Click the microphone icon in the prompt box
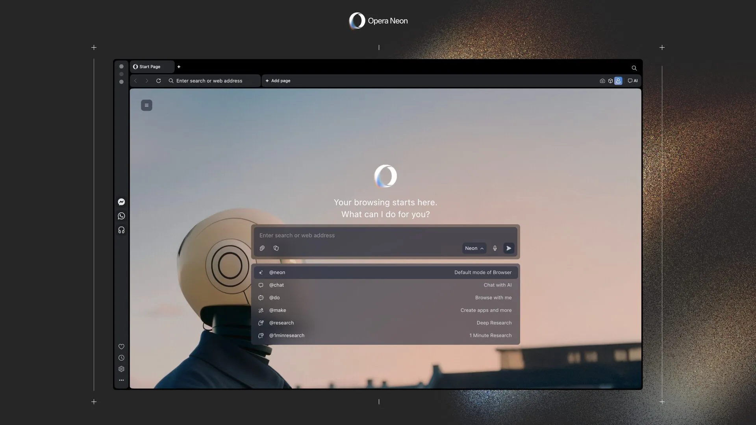This screenshot has height=425, width=756. coord(495,248)
